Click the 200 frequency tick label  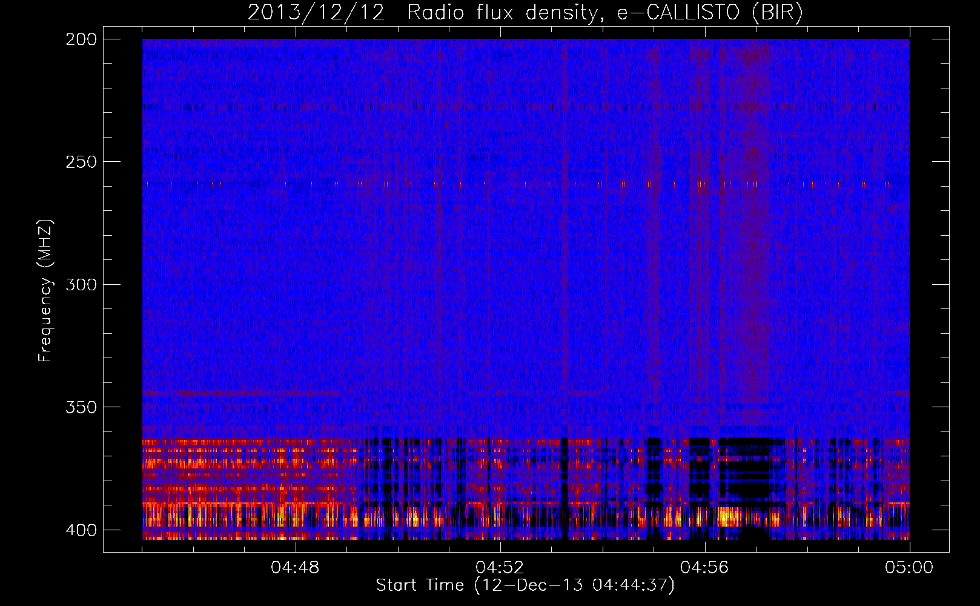(81, 39)
